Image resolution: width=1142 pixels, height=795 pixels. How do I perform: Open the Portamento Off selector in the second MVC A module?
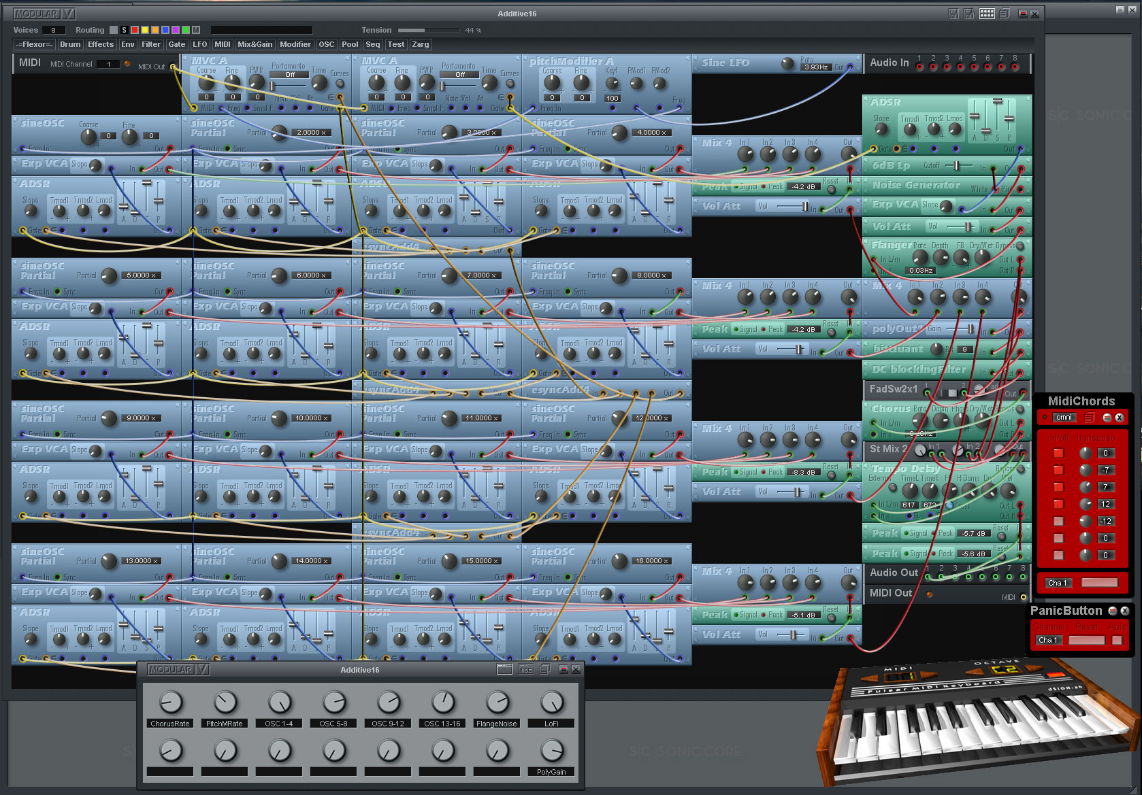[x=460, y=75]
